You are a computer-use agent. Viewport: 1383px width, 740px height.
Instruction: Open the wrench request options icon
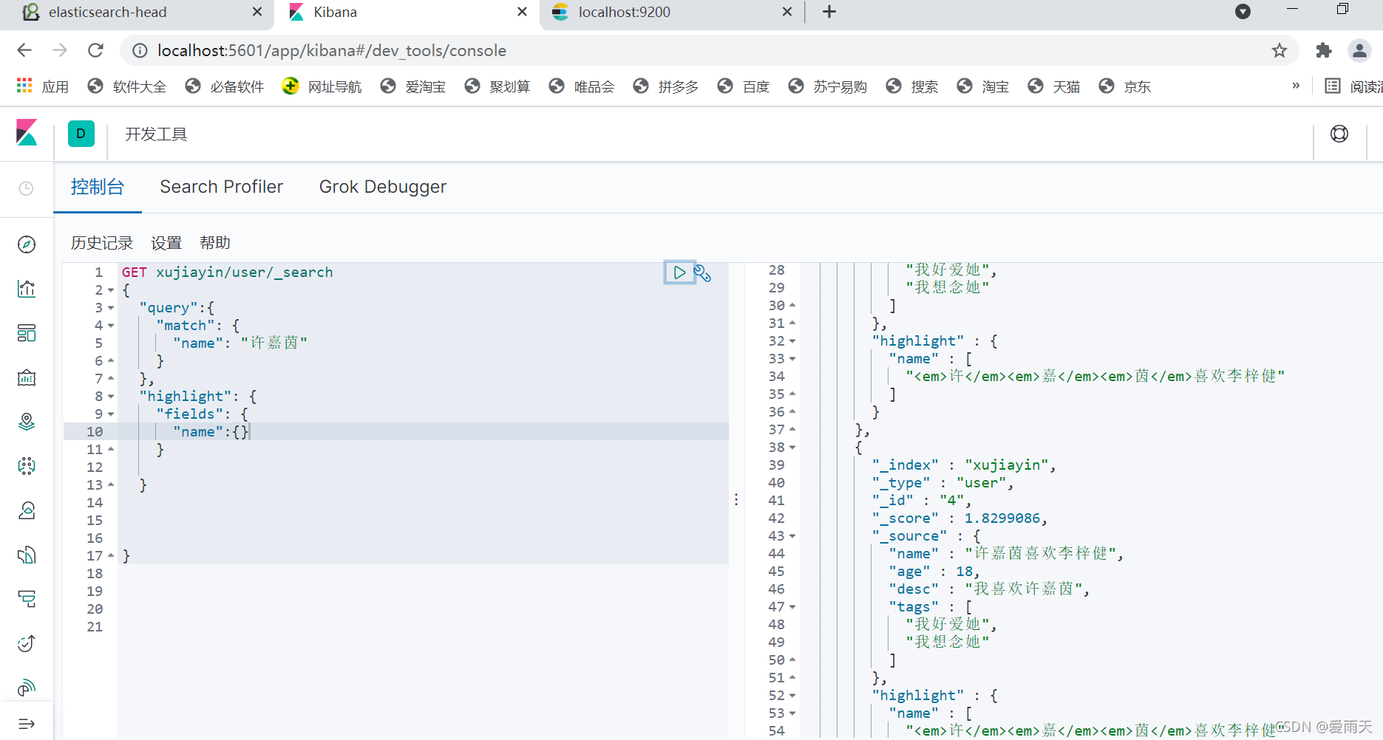703,273
